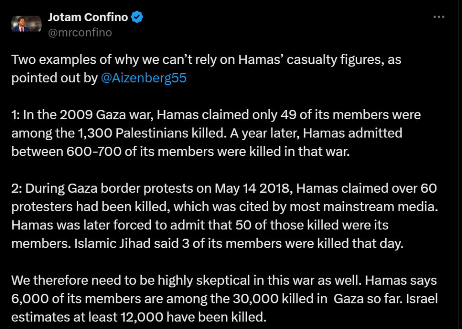Open the @mrconfino handle
The height and width of the screenshot is (329, 462).
click(x=80, y=32)
